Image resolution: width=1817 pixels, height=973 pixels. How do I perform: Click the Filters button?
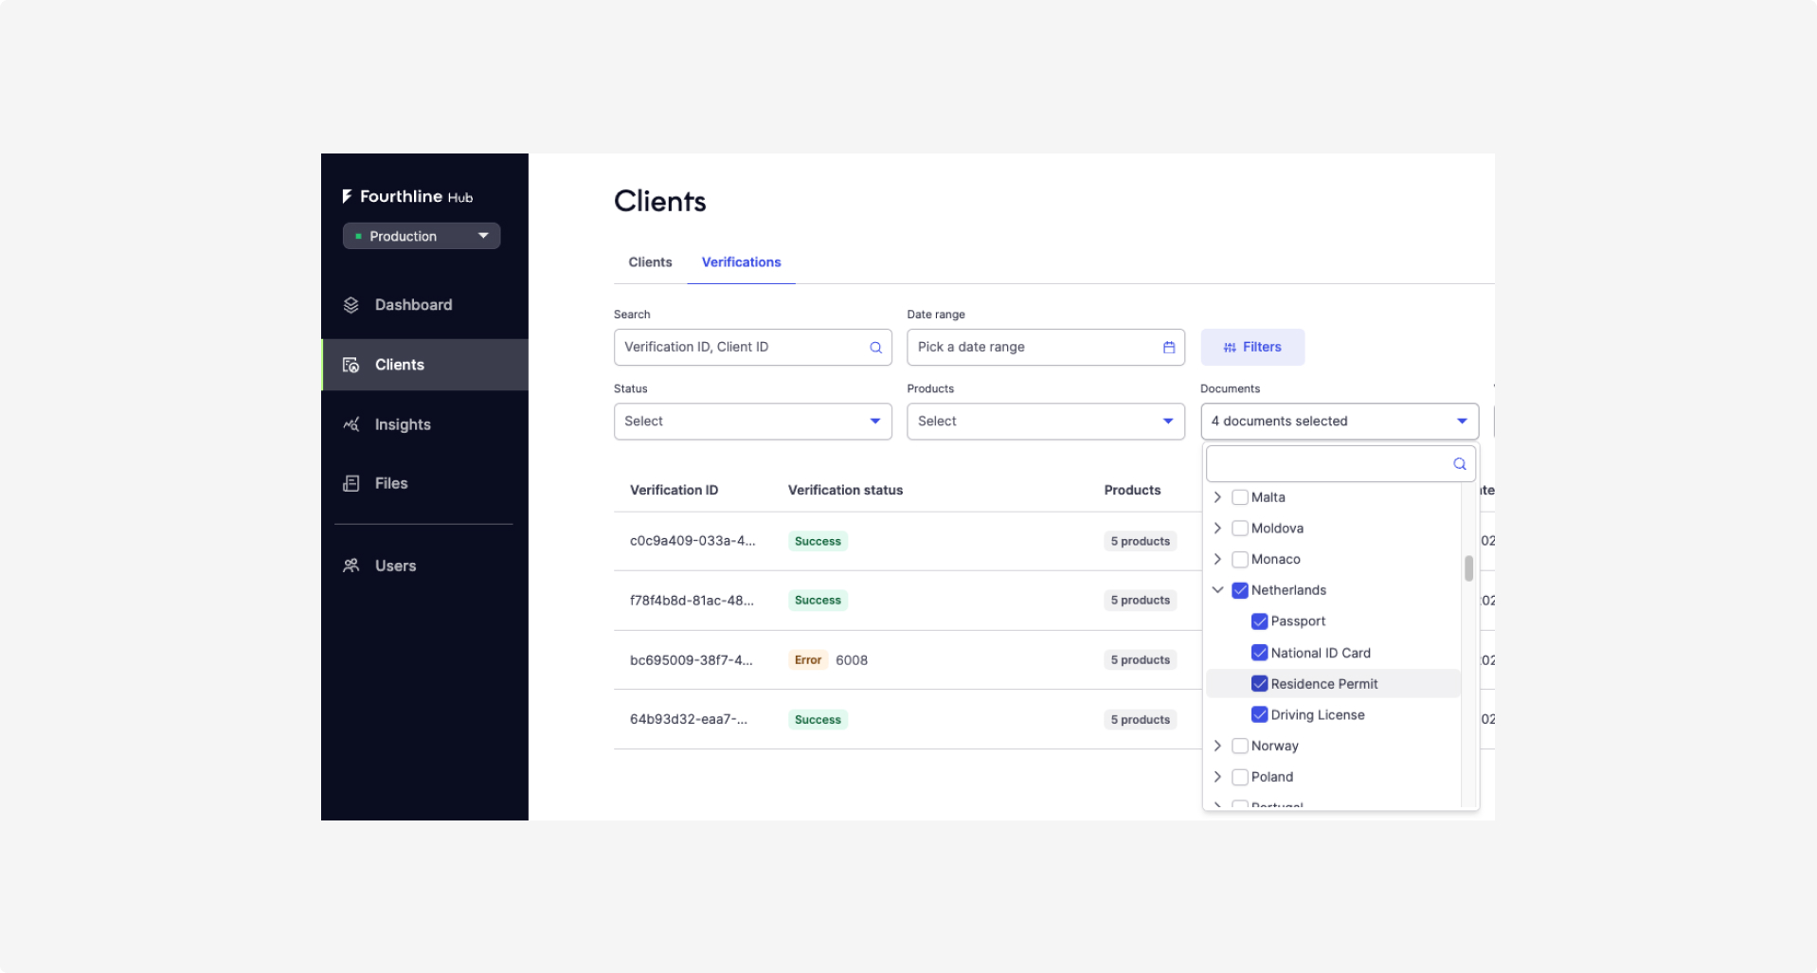(x=1252, y=347)
